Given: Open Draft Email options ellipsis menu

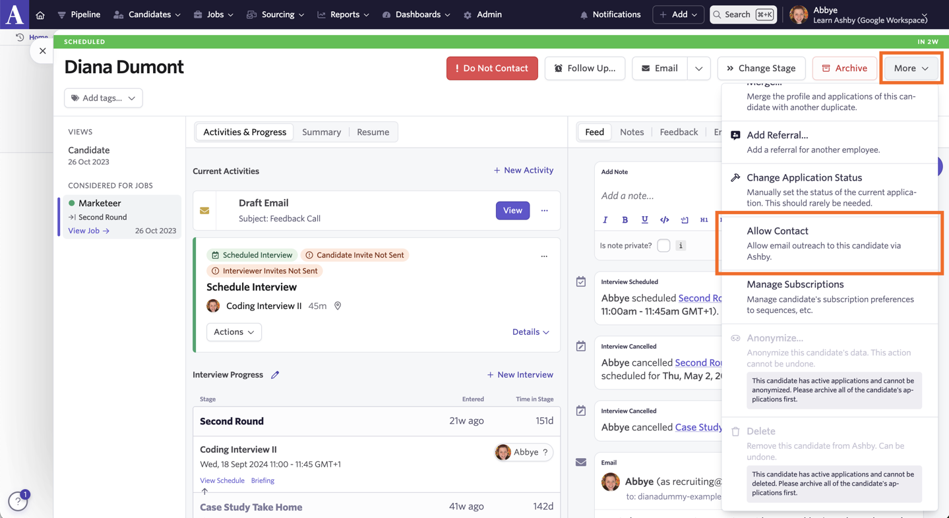Looking at the screenshot, I should tap(544, 211).
